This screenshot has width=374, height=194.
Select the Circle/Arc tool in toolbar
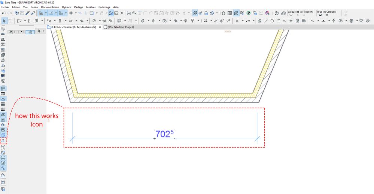tap(272, 21)
